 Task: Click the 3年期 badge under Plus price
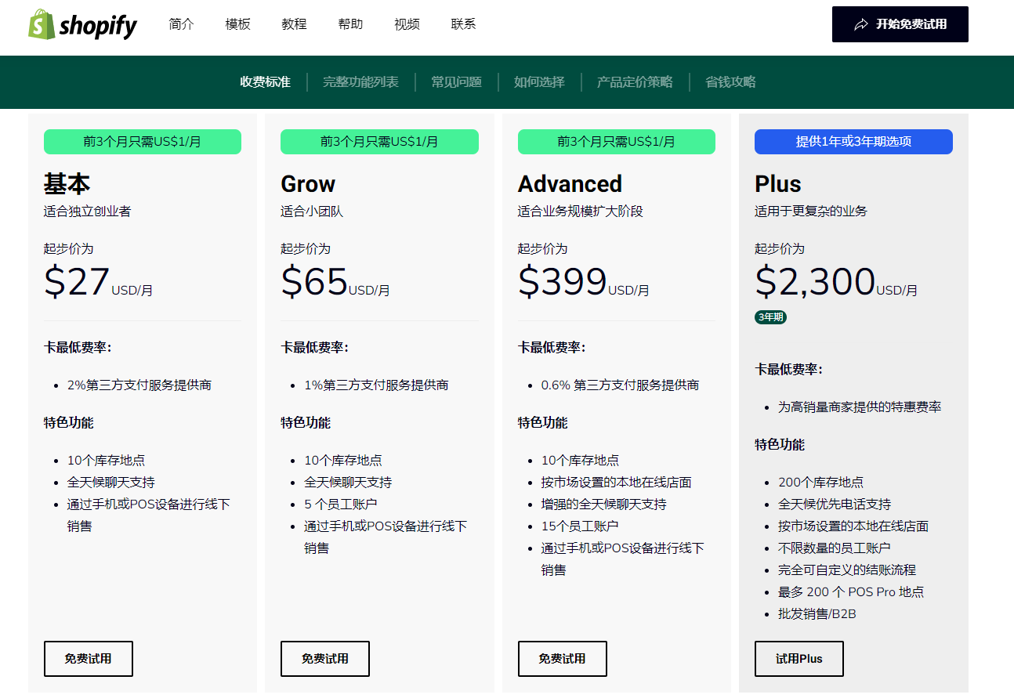[770, 317]
